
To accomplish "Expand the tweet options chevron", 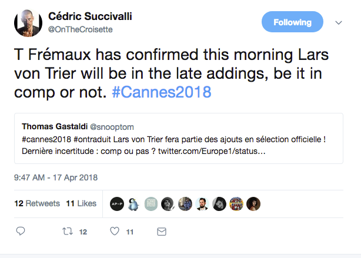I will click(338, 22).
